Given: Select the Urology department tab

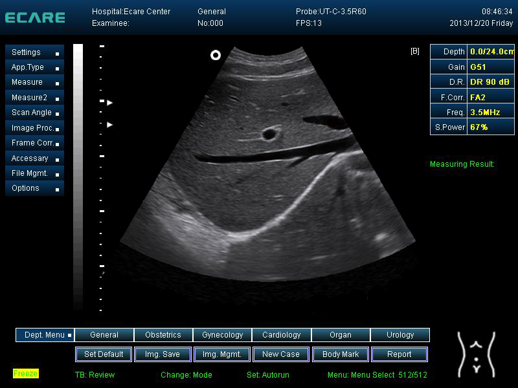Looking at the screenshot, I should point(400,335).
